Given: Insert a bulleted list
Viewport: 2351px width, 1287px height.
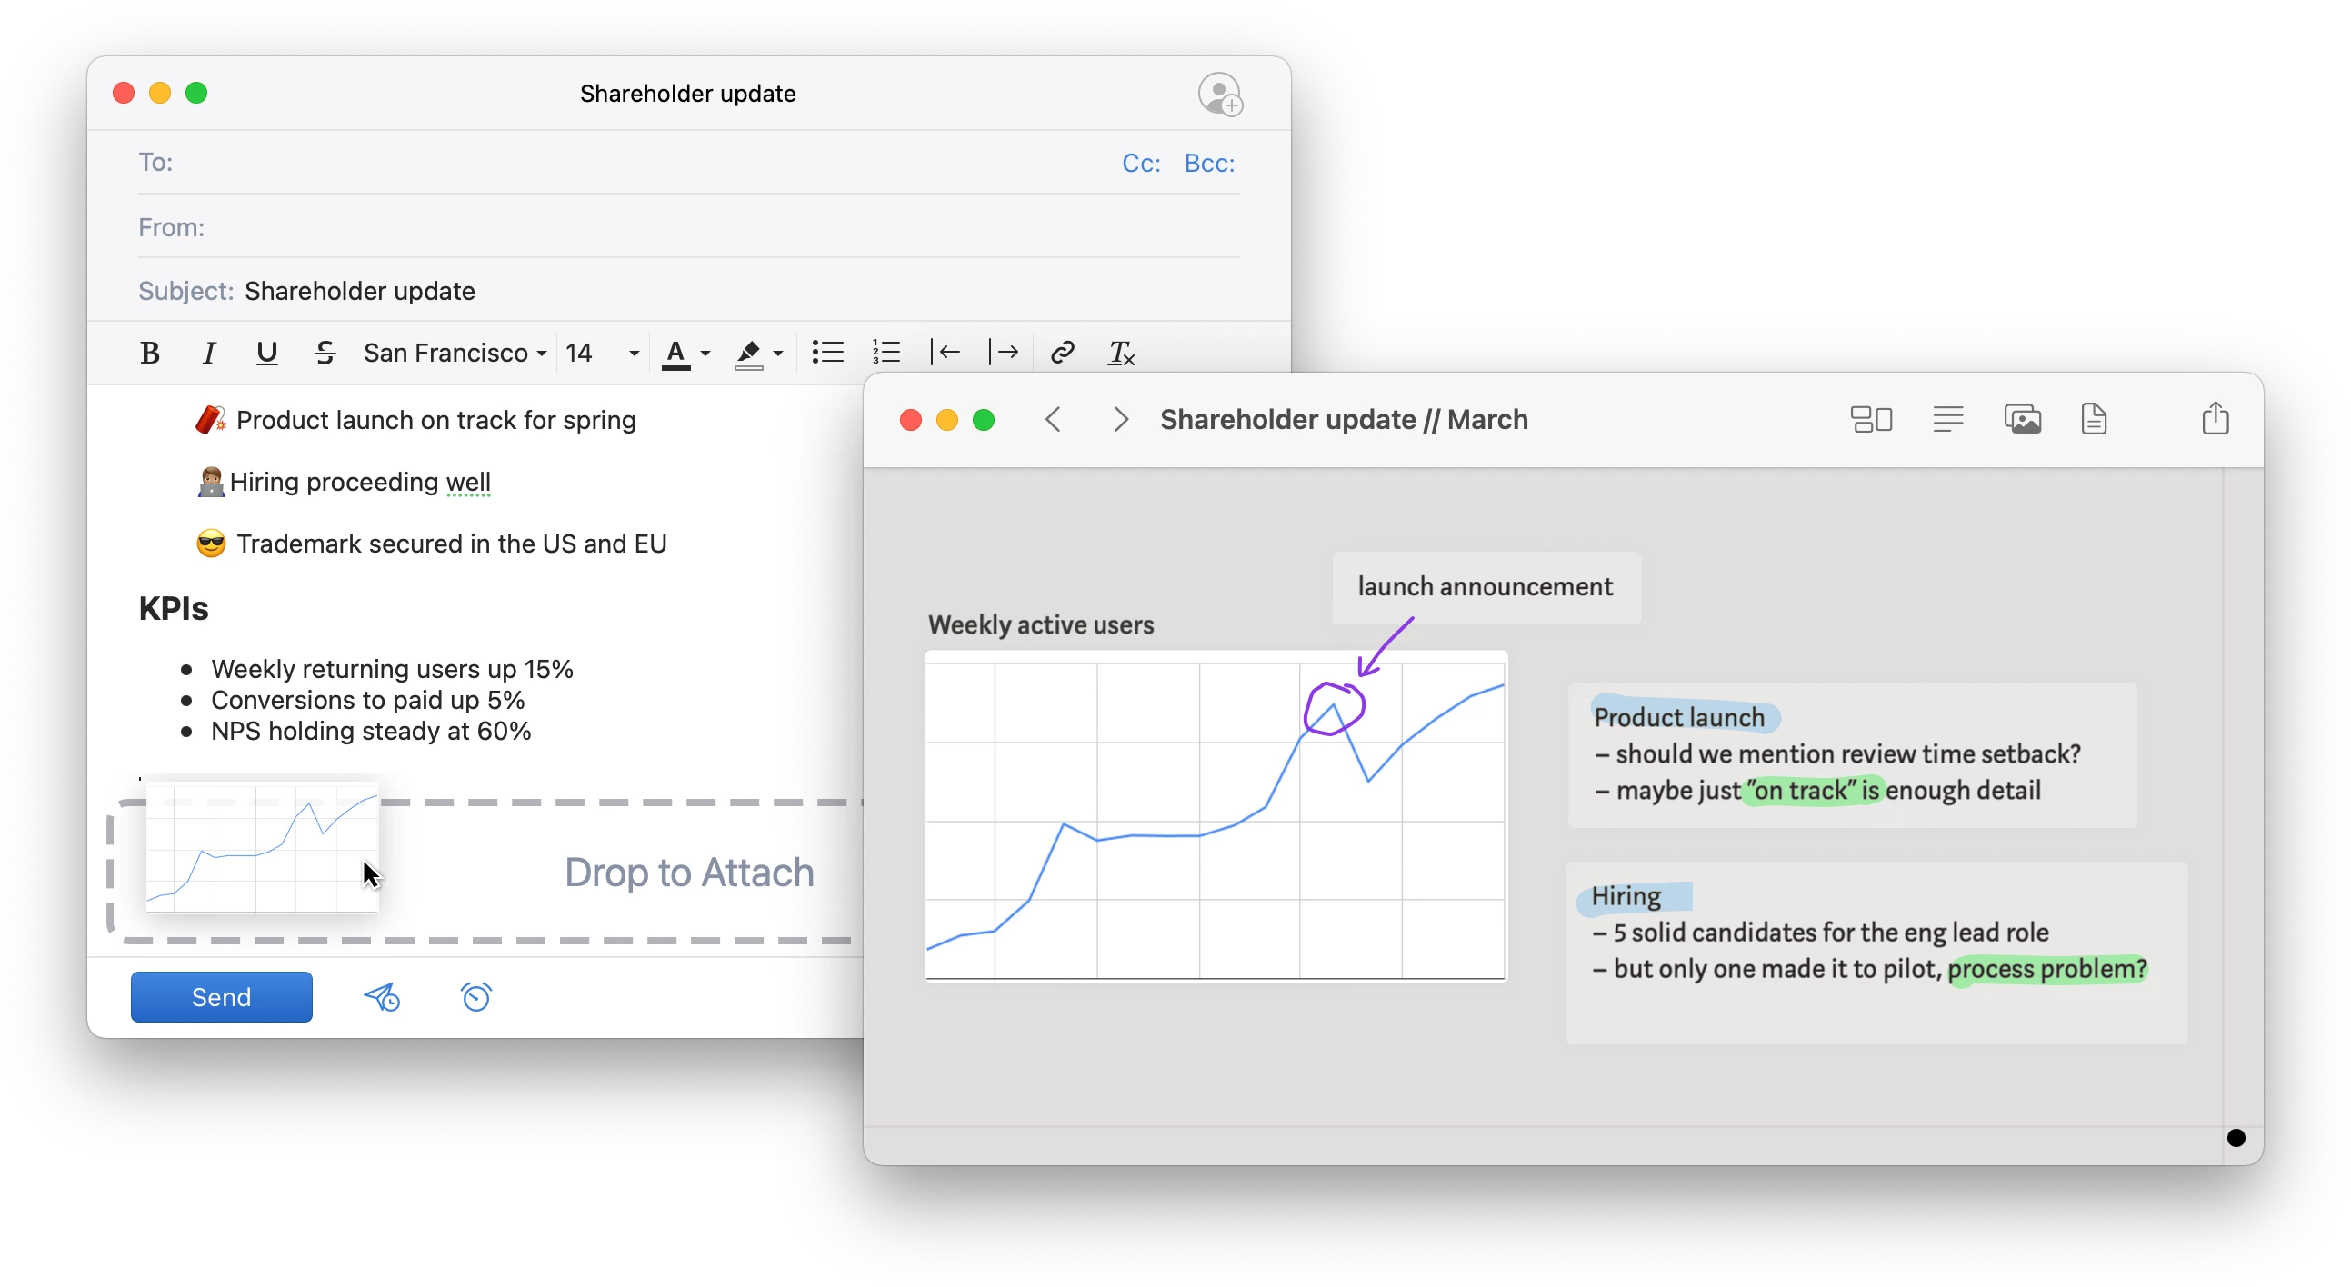Looking at the screenshot, I should [x=827, y=352].
